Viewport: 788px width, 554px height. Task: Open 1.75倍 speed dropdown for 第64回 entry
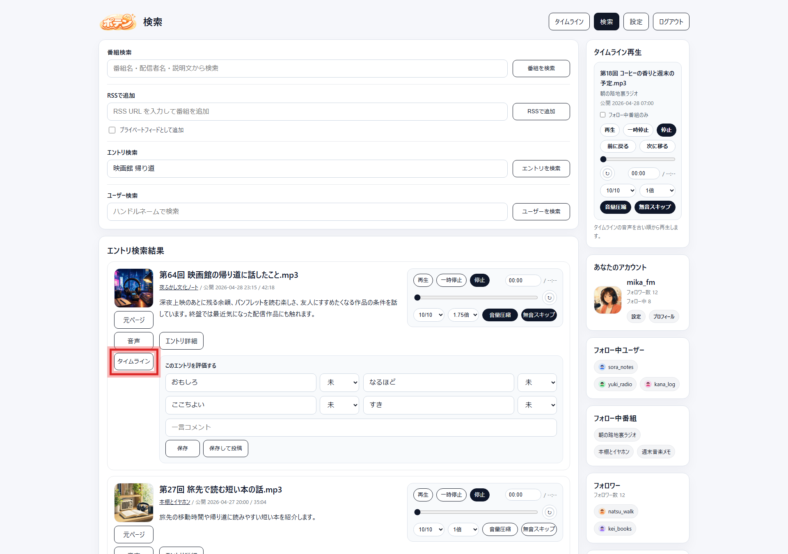coord(463,315)
